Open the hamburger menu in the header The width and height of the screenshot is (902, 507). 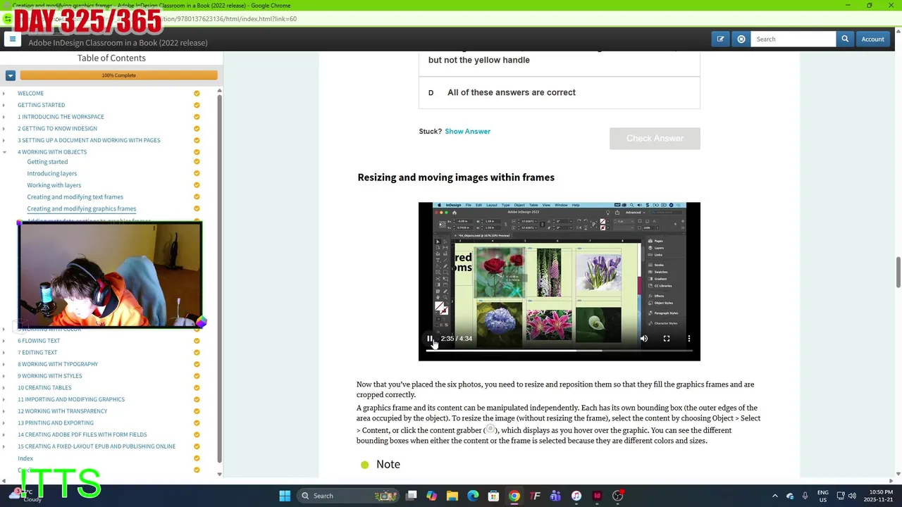(x=12, y=39)
